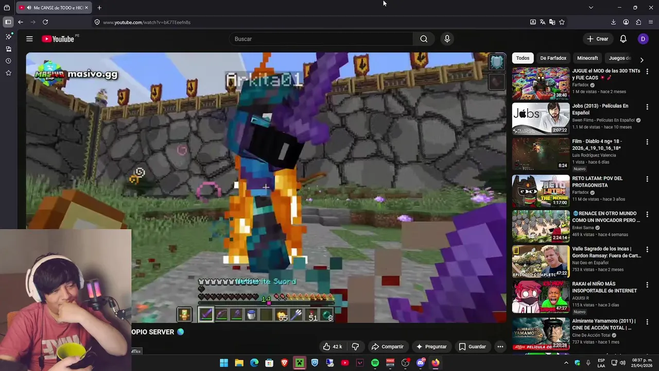Open options for 'RENACE EN OTRO MUNDO' video

pos(647,214)
